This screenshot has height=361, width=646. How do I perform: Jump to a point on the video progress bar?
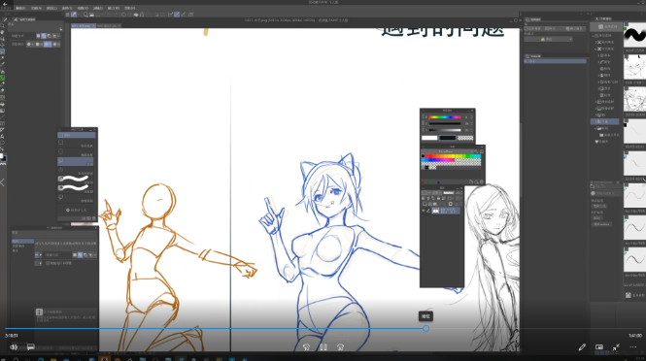(323, 328)
